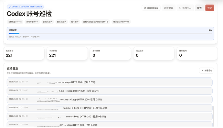
Task: Click the shield icon in the Codex badge
Action: point(10,7)
